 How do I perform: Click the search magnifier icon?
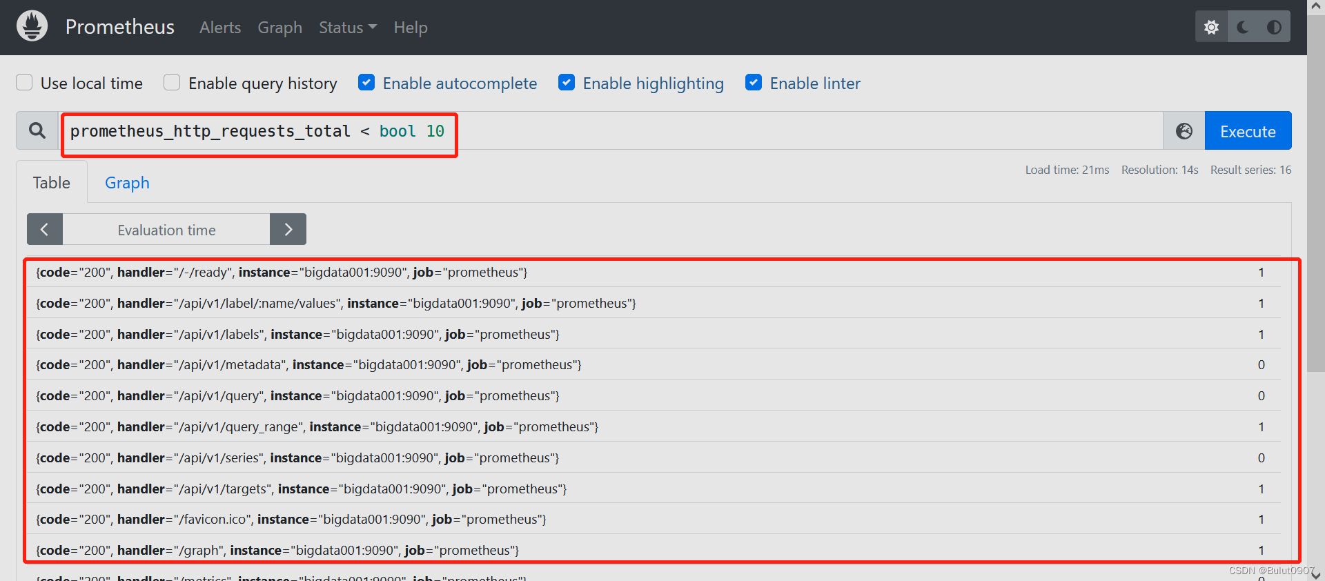pyautogui.click(x=37, y=130)
